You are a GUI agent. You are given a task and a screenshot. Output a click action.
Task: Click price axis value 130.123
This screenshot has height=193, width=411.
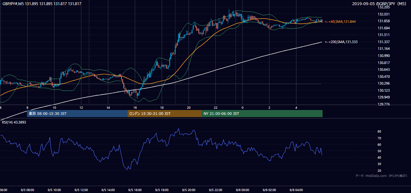pyautogui.click(x=383, y=91)
